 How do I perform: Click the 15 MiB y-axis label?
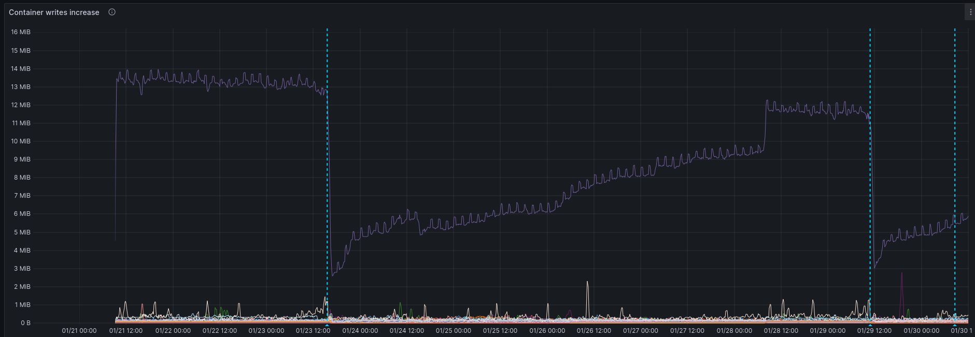[x=21, y=51]
